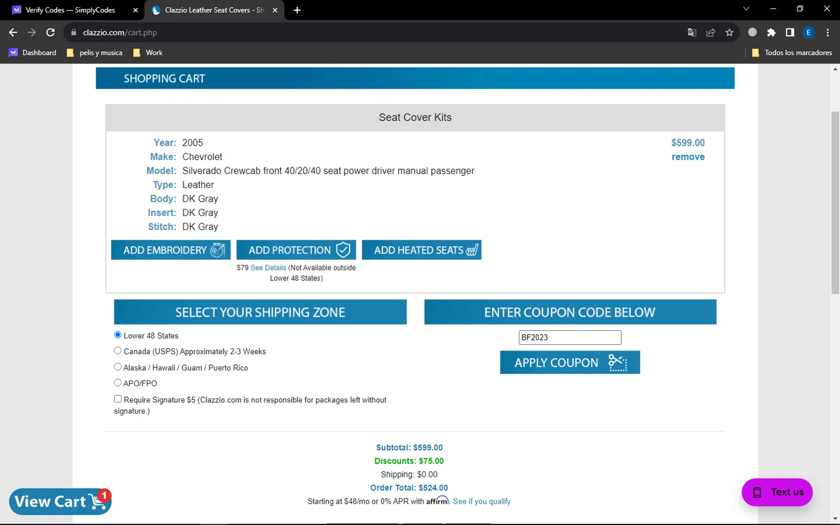Click the Add Heated Seats button
840x525 pixels.
point(422,250)
